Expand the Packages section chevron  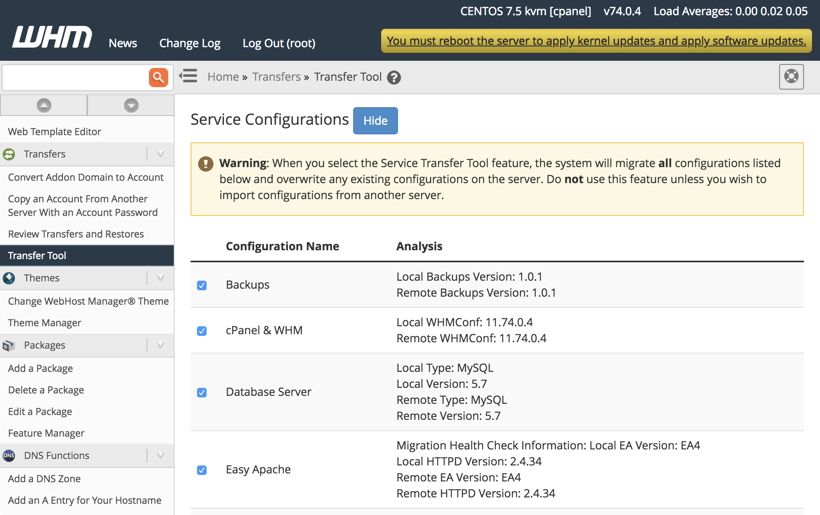coord(161,345)
